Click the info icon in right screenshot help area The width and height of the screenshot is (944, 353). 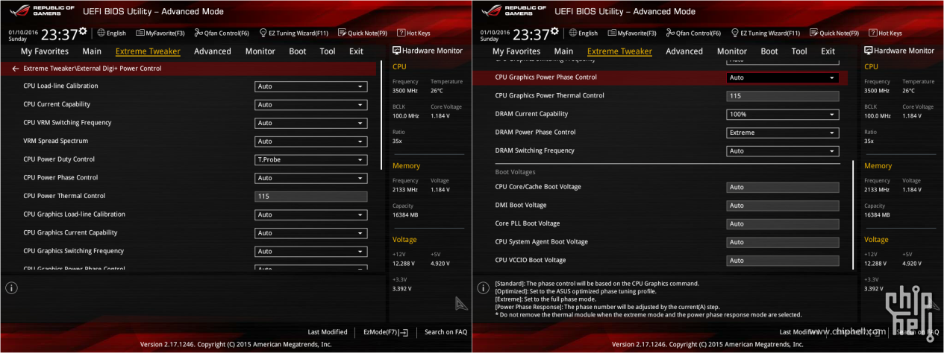point(483,287)
